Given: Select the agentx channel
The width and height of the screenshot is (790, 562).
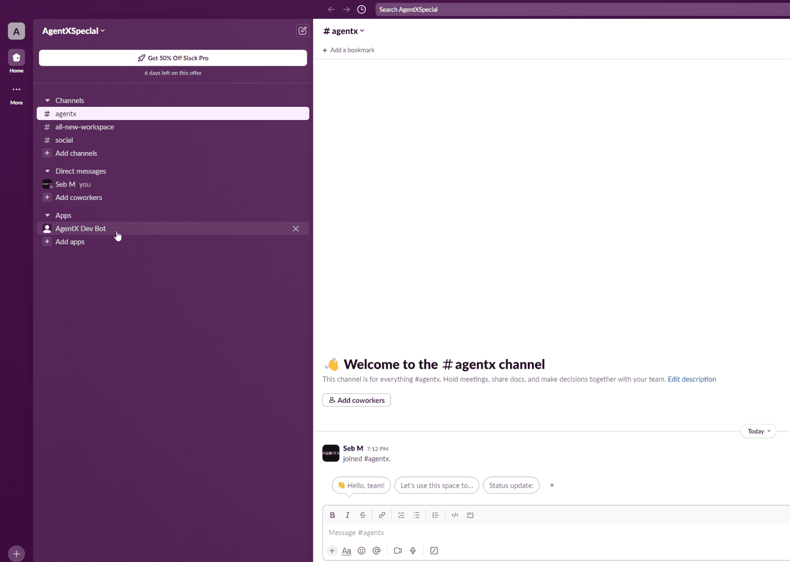Looking at the screenshot, I should click(x=173, y=114).
